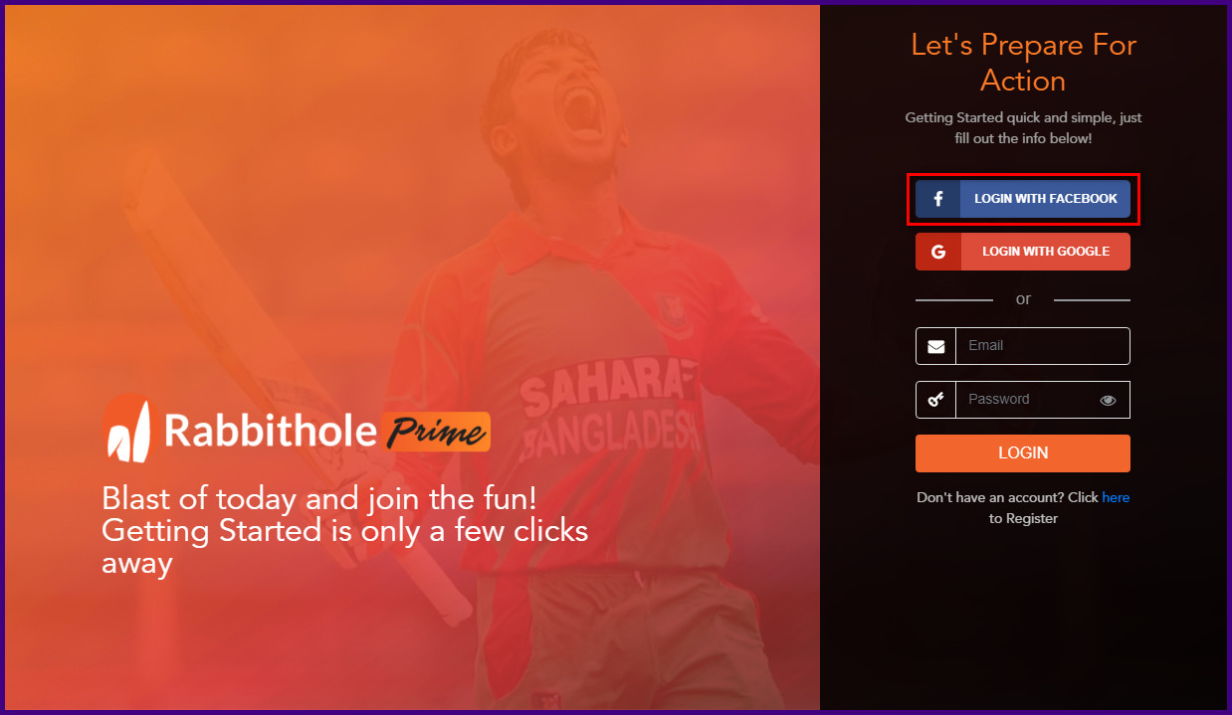Select the LOGIN WITH GOOGLE button label
Screen dimensions: 1232x715
[1046, 252]
